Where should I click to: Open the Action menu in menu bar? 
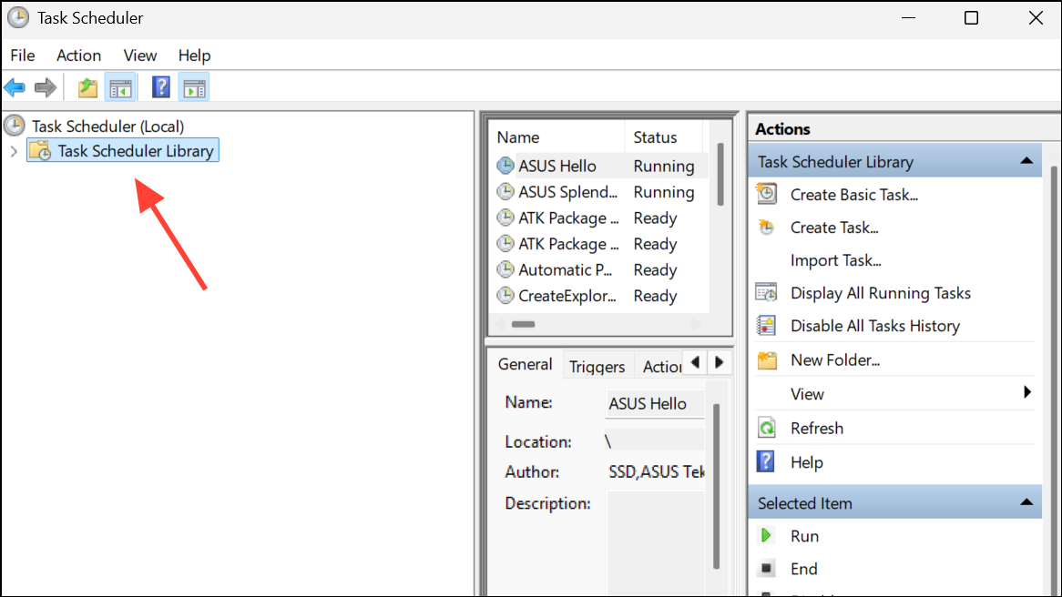coord(78,56)
